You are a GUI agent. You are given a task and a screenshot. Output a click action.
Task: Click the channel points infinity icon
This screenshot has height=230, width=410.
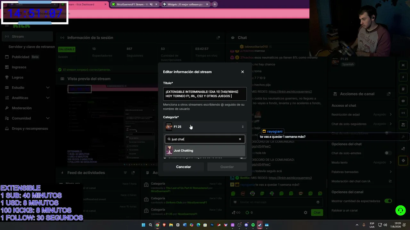pos(235,212)
